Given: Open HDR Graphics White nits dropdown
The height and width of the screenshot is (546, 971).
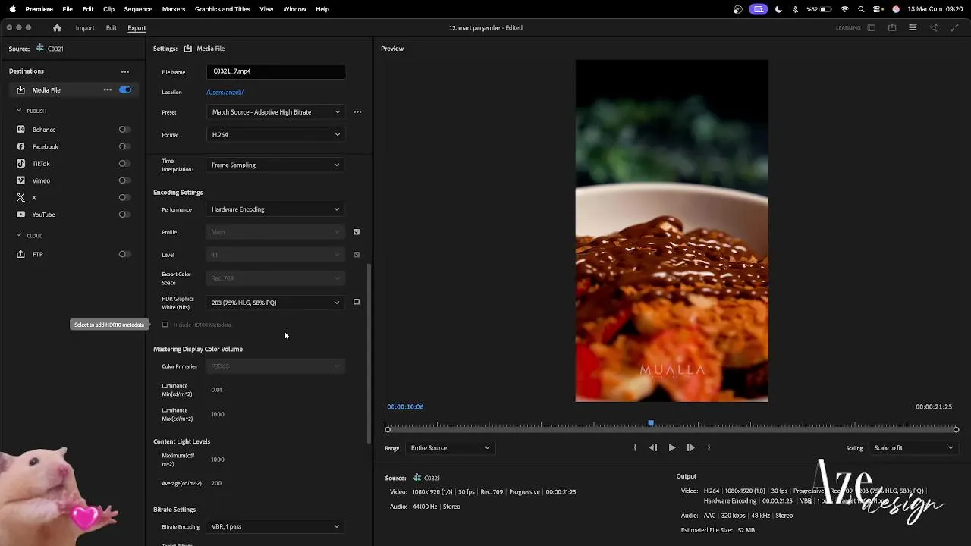Looking at the screenshot, I should click(275, 303).
